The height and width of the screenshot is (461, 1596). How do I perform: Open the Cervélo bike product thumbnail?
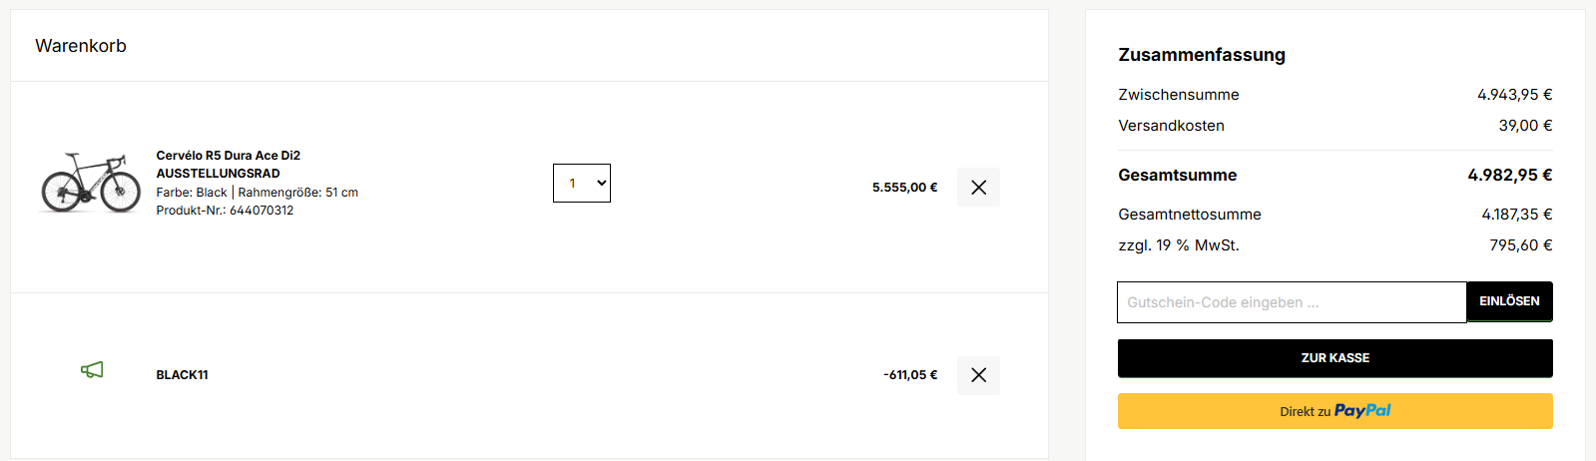coord(91,183)
